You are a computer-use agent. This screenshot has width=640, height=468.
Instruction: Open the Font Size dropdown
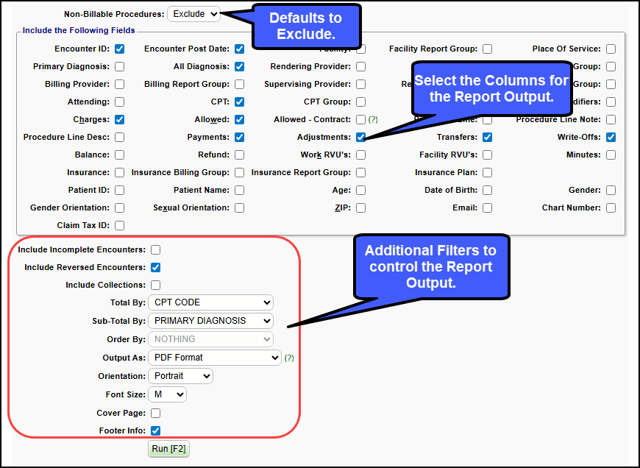[167, 394]
